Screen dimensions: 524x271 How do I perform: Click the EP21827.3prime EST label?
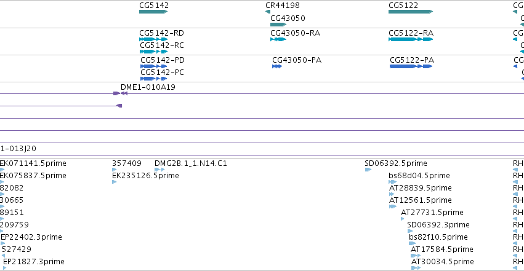[x=34, y=262]
